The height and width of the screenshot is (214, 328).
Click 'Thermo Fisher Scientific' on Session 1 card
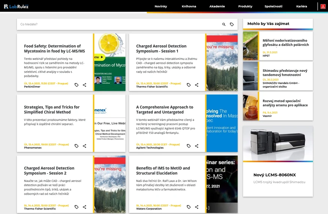pos(152,87)
